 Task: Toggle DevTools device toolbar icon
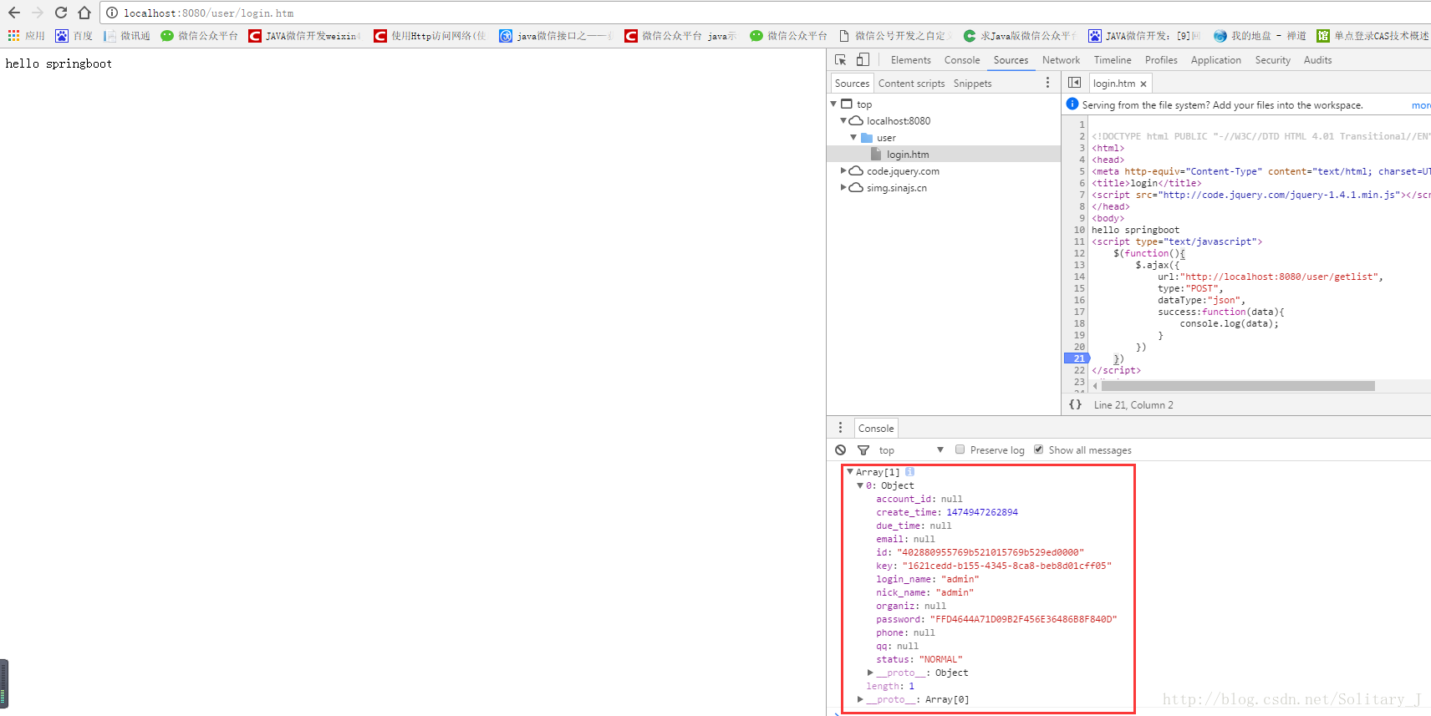(863, 60)
